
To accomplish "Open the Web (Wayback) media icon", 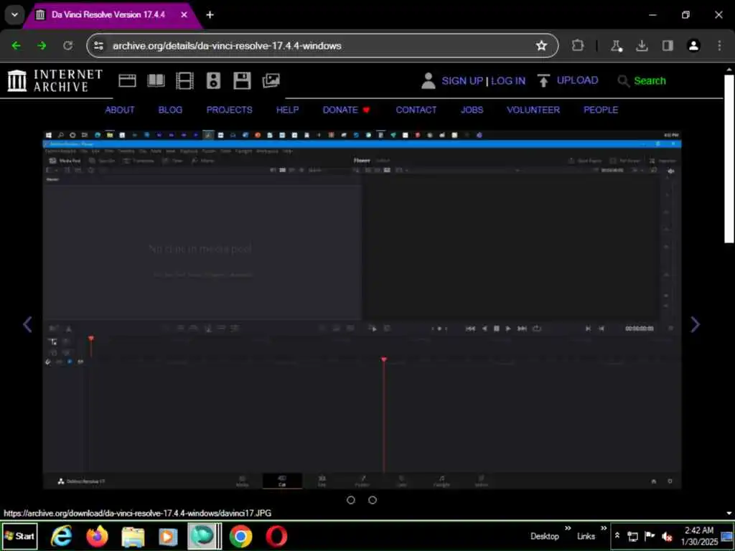I will (x=127, y=80).
